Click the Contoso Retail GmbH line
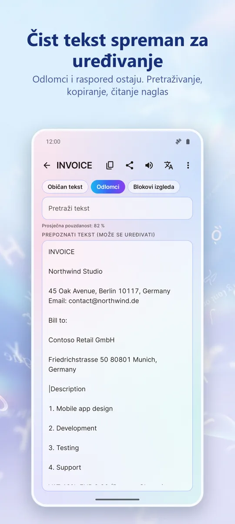This screenshot has width=235, height=524. 81,340
